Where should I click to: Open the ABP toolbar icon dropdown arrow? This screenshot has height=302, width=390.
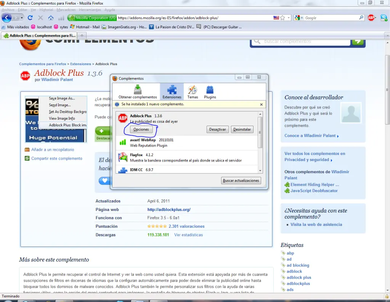(x=376, y=18)
